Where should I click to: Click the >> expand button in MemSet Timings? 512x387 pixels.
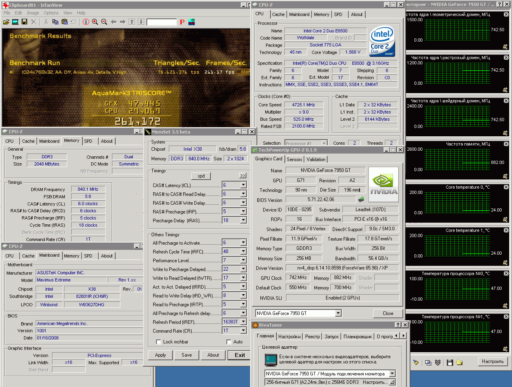[243, 176]
